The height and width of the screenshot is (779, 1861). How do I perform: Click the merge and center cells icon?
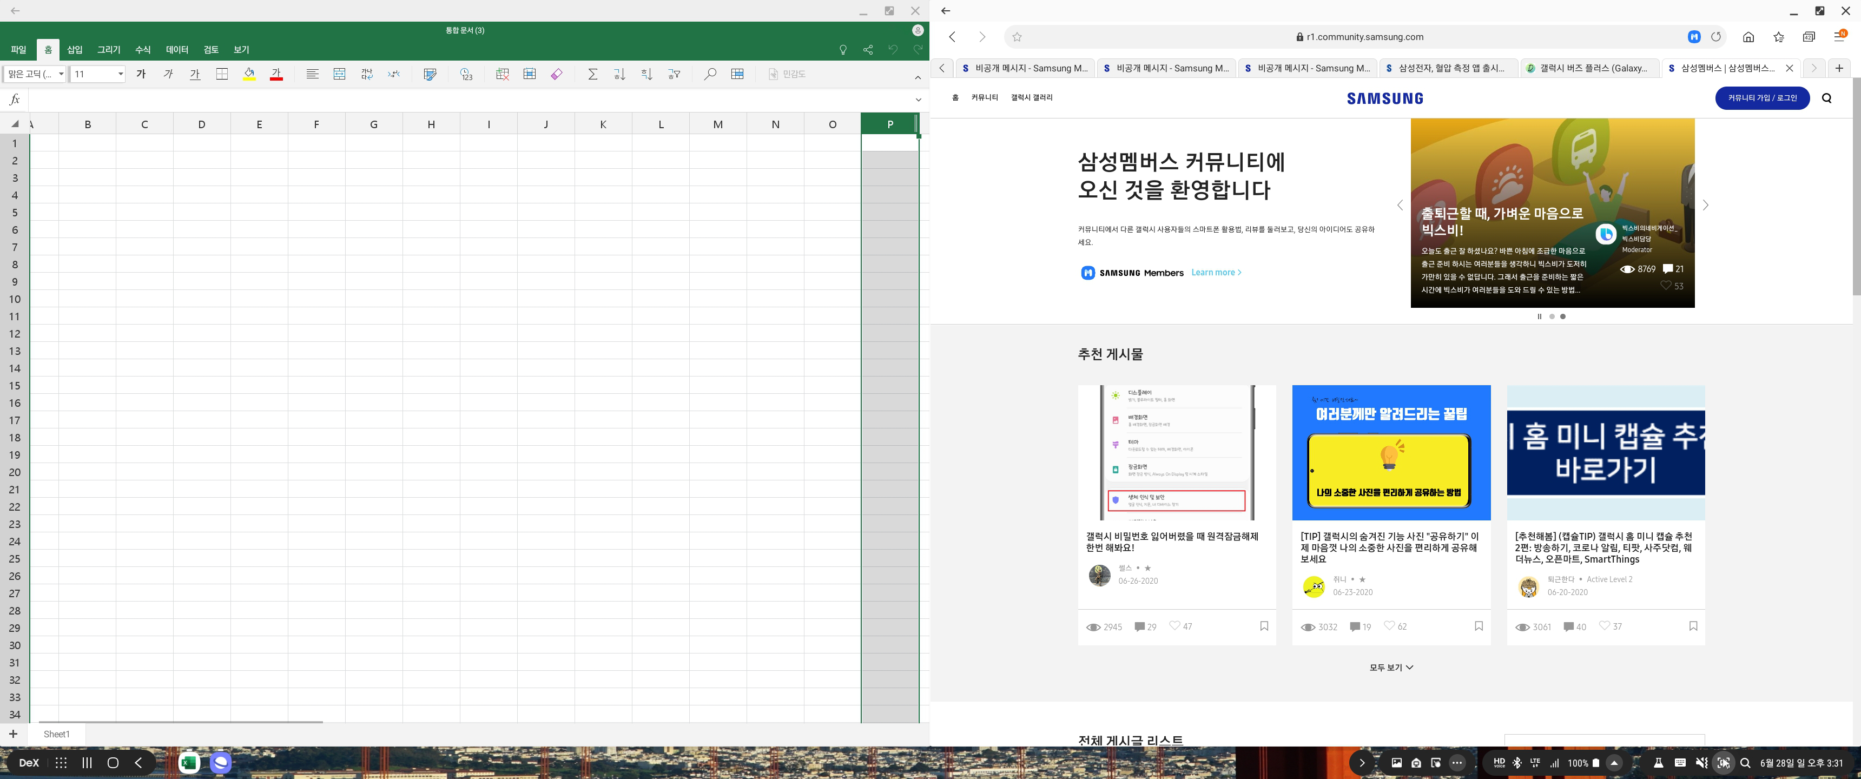coord(340,74)
